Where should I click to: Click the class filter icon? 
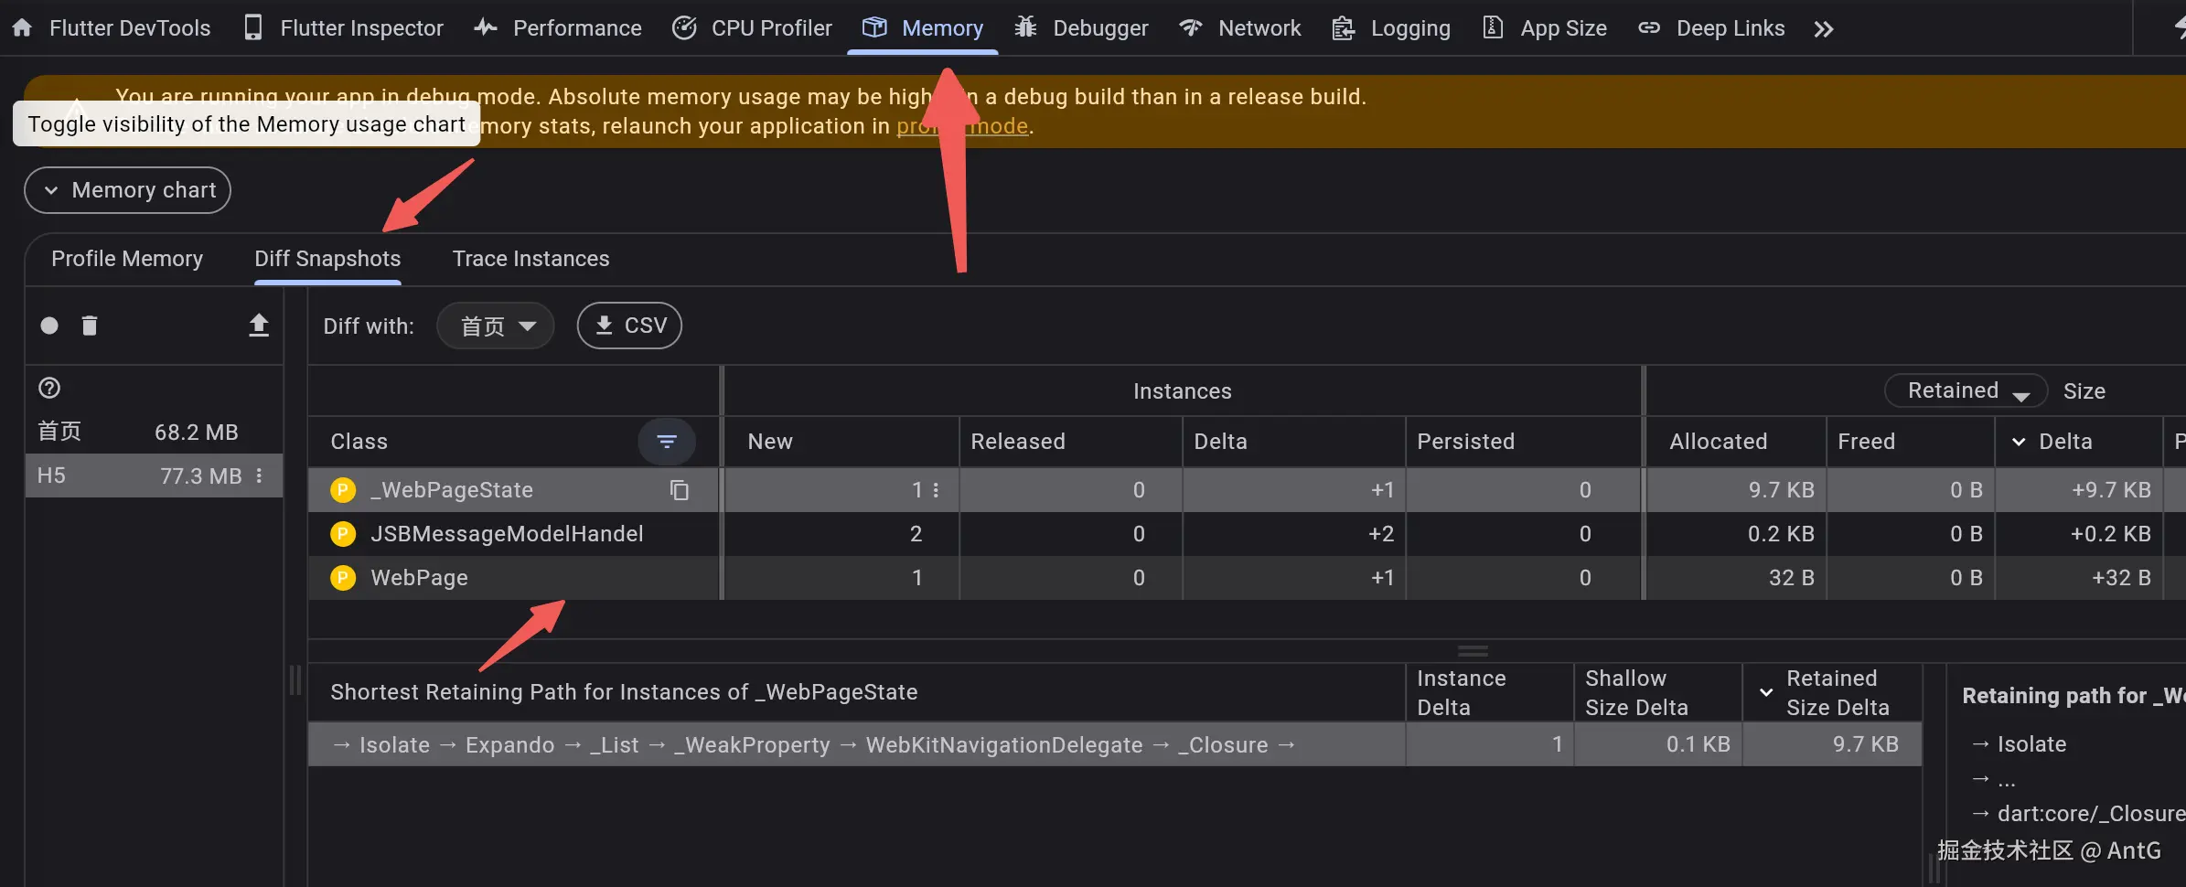pos(667,442)
